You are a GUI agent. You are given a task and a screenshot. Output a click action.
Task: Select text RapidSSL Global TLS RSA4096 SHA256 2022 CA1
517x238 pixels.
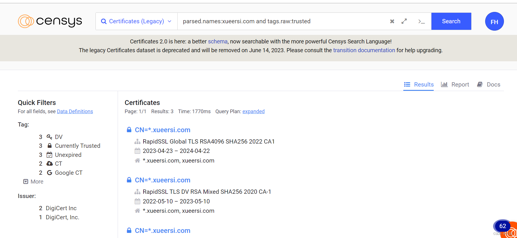[209, 142]
